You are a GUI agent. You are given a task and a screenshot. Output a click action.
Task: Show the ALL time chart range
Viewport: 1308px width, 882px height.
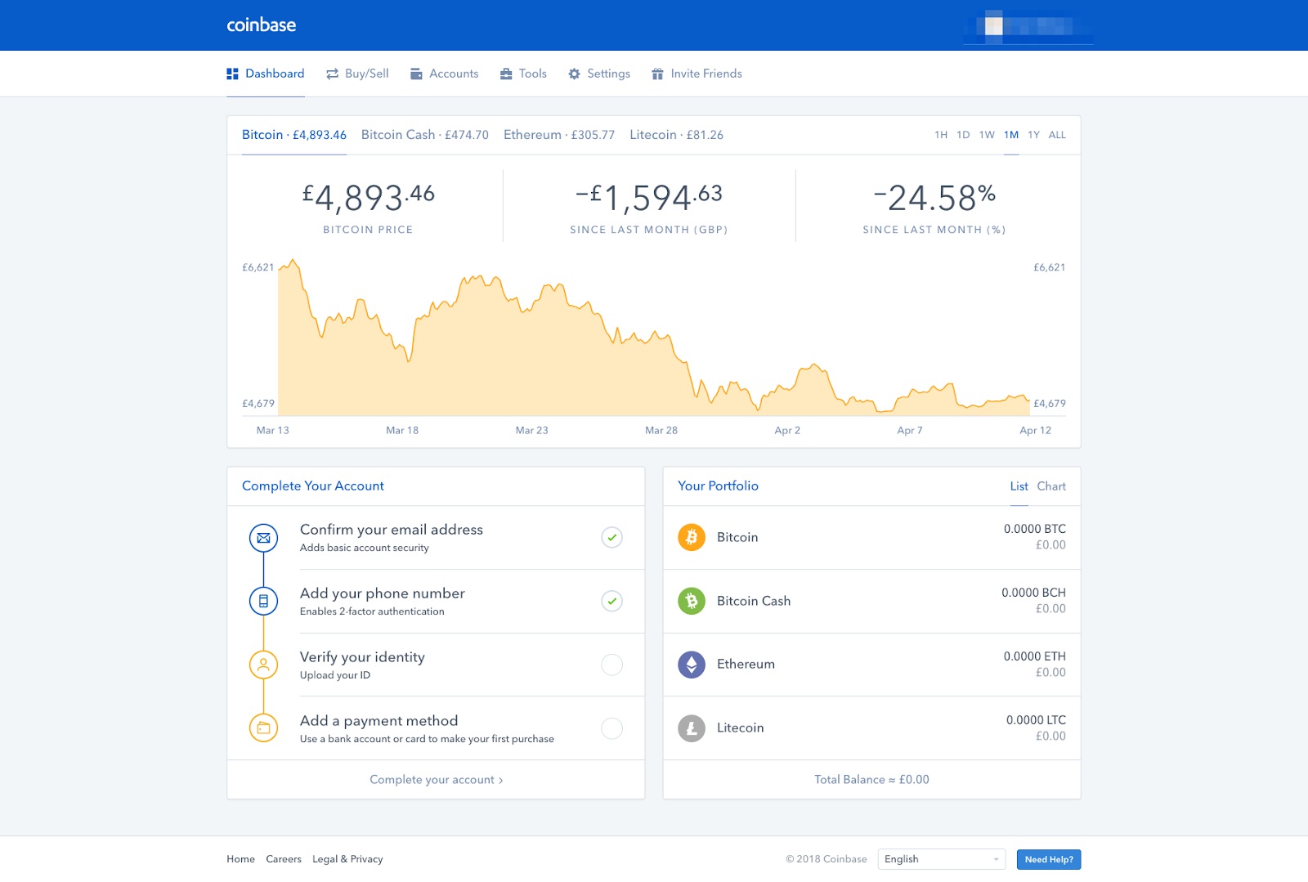1057,135
